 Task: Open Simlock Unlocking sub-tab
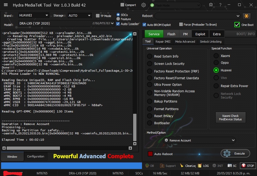[211, 42]
